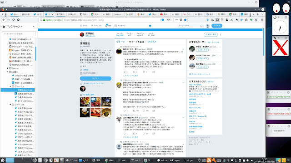Open the list all tabs dropdown
Image resolution: width=291 pixels, height=163 pixels.
click(262, 14)
